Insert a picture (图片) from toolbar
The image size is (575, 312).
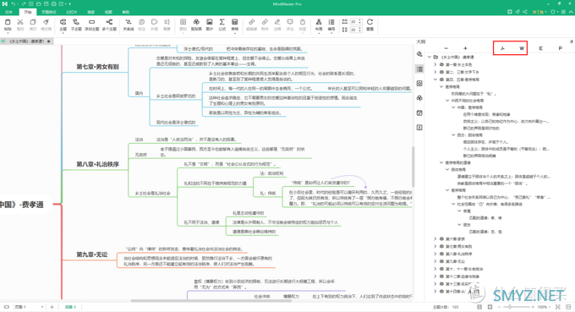[210, 25]
